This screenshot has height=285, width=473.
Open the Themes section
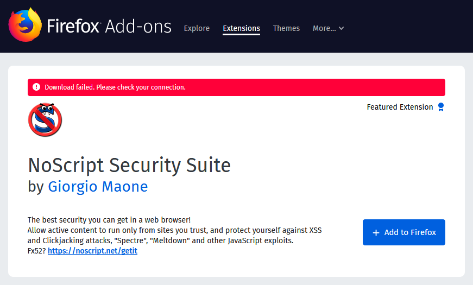tap(286, 28)
